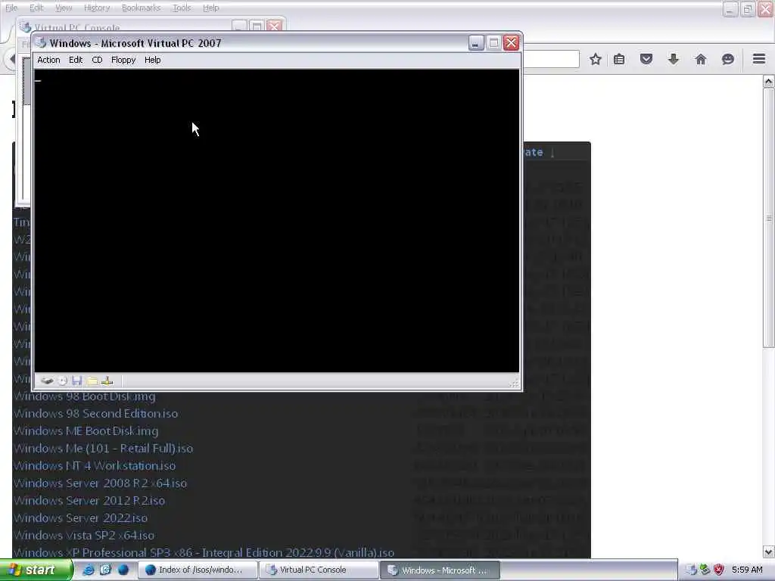Open Firefox Tools menu
Image resolution: width=775 pixels, height=581 pixels.
coord(182,8)
